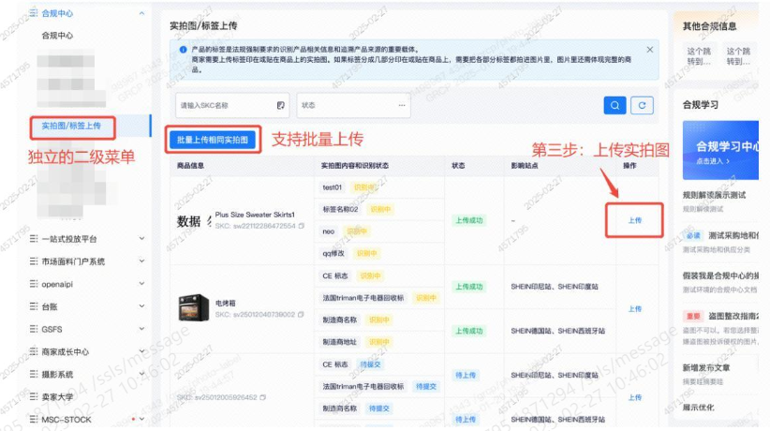Click 上传 link for Plus Size Sweater Skirts1

click(634, 220)
